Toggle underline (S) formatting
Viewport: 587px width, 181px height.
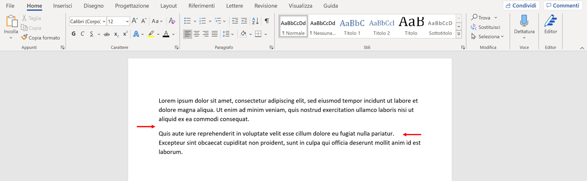click(91, 34)
